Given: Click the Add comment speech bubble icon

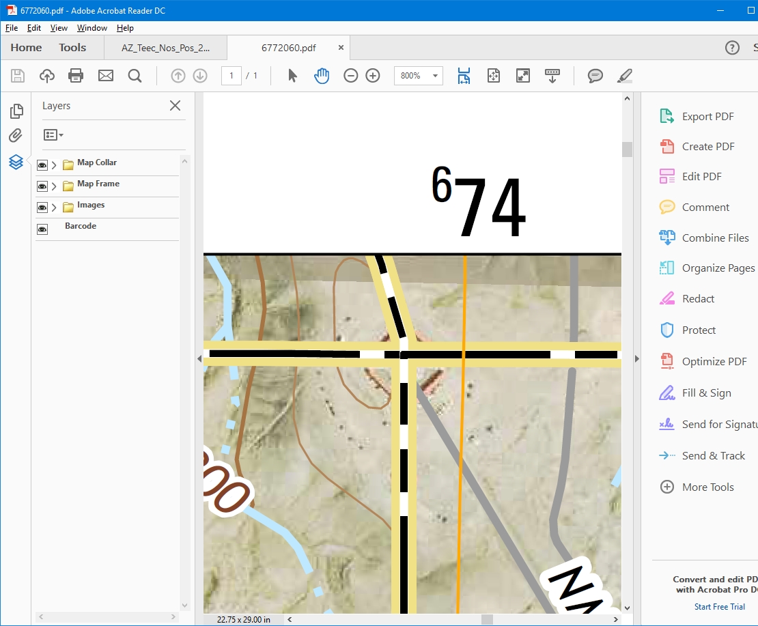Looking at the screenshot, I should [595, 76].
